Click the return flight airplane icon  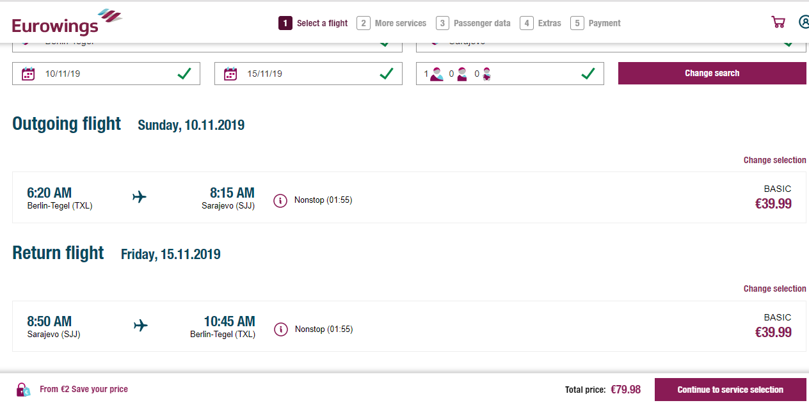(x=141, y=326)
